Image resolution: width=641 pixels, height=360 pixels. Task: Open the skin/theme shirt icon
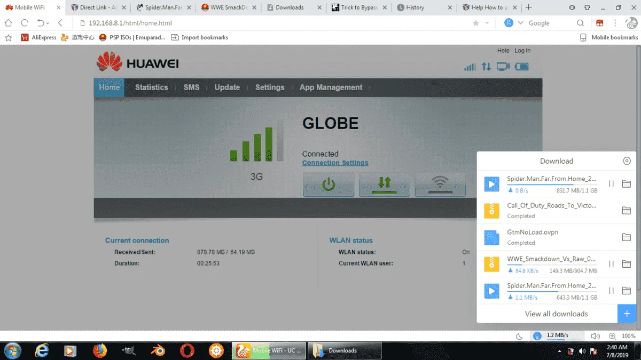pos(587,7)
